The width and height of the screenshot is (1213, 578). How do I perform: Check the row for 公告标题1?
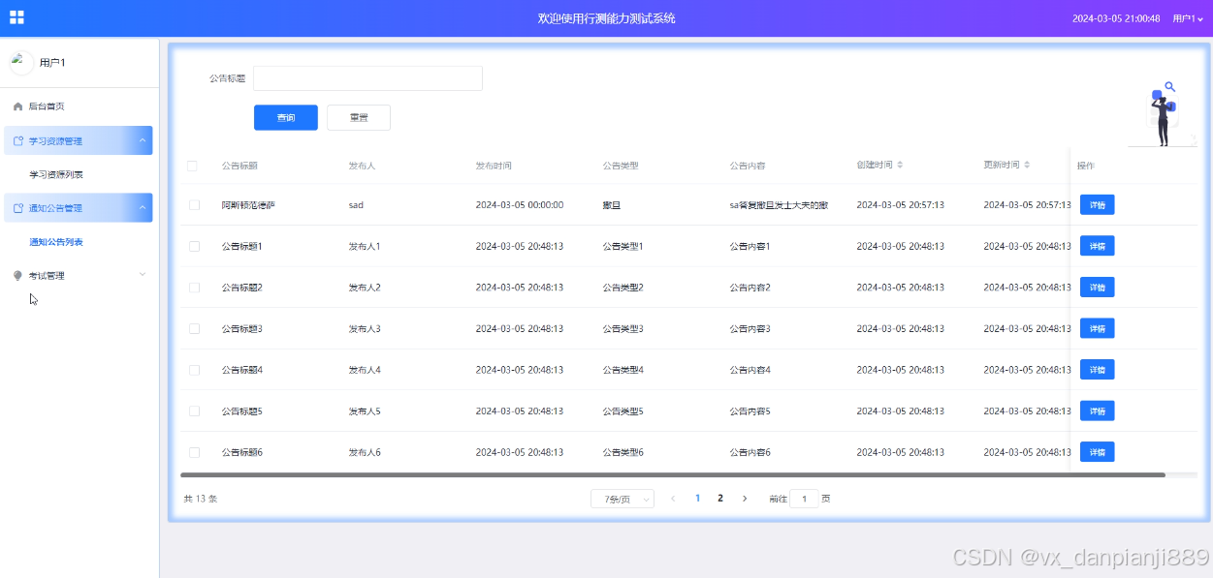194,246
